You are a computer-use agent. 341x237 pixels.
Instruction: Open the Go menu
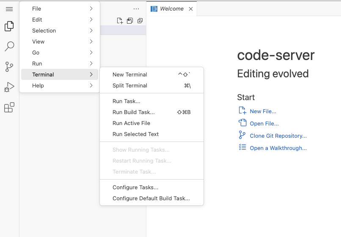point(60,52)
